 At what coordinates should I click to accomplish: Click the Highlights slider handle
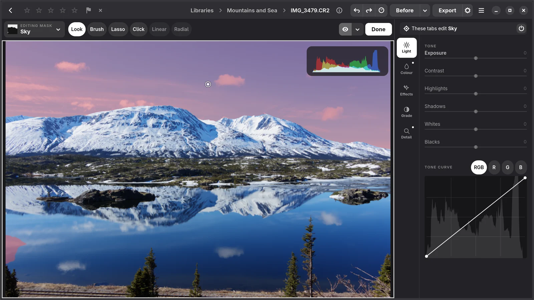pos(476,94)
